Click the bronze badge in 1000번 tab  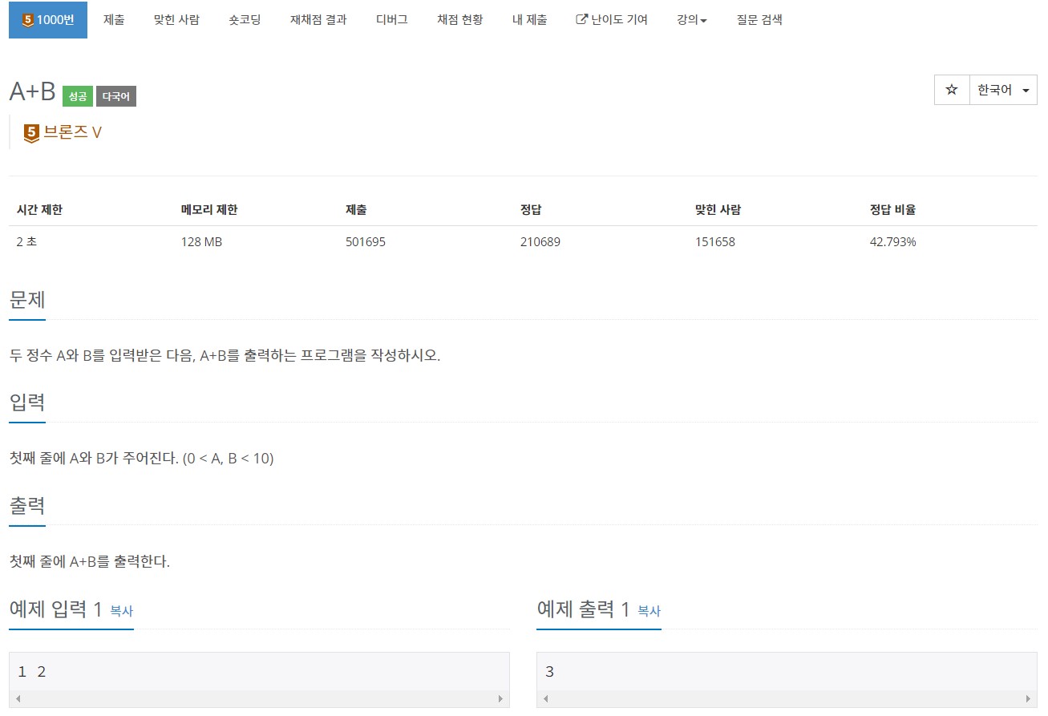click(28, 20)
